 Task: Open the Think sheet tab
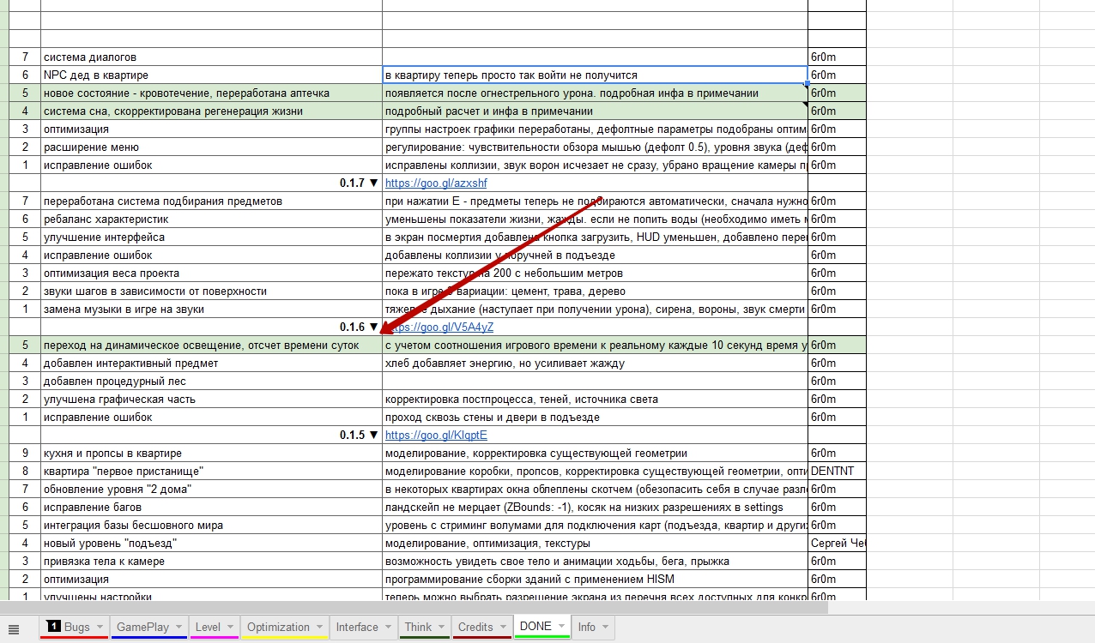418,627
